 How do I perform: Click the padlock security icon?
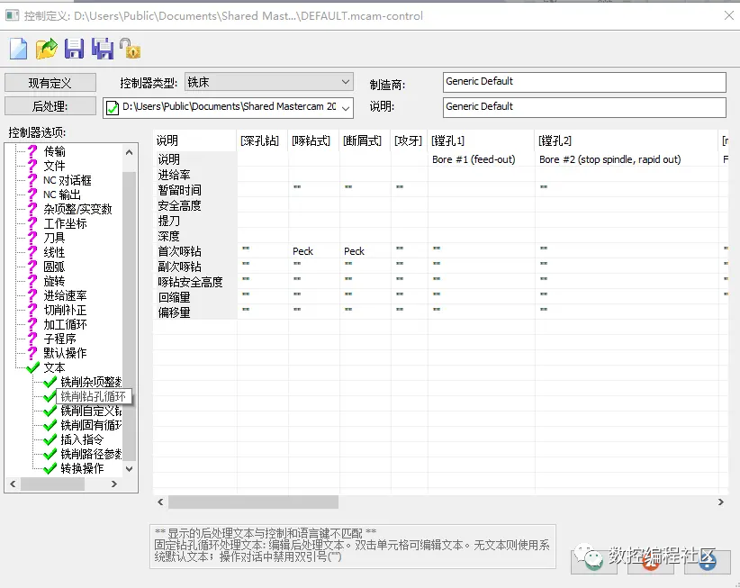130,49
